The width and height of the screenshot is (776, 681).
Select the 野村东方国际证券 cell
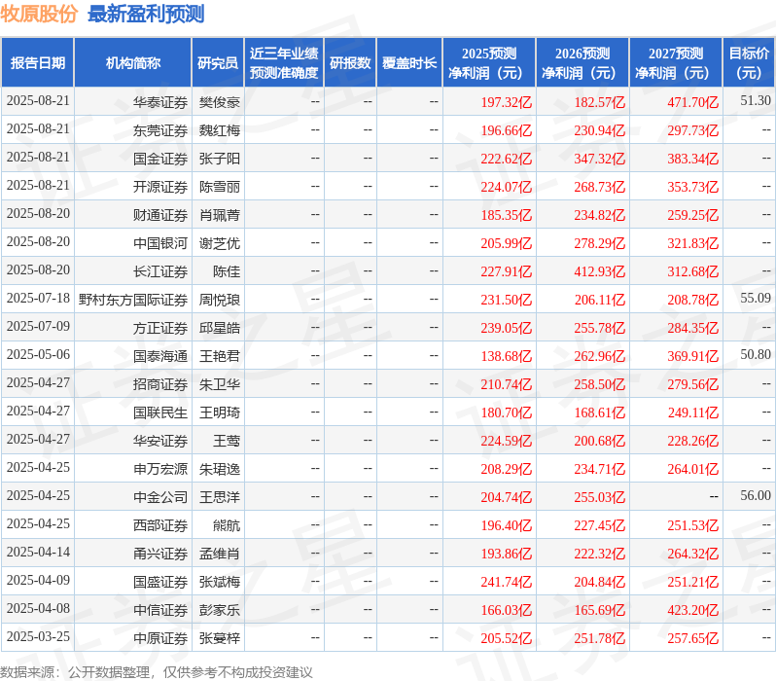pos(133,300)
